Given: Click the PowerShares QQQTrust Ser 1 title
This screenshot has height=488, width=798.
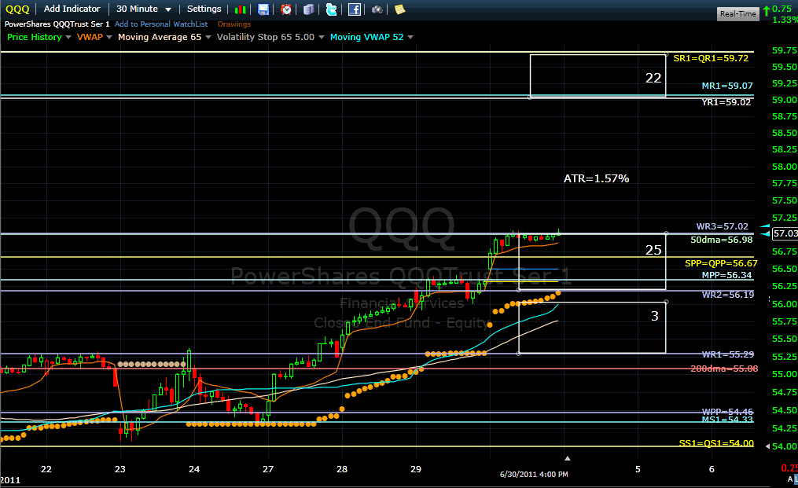Looking at the screenshot, I should click(57, 24).
